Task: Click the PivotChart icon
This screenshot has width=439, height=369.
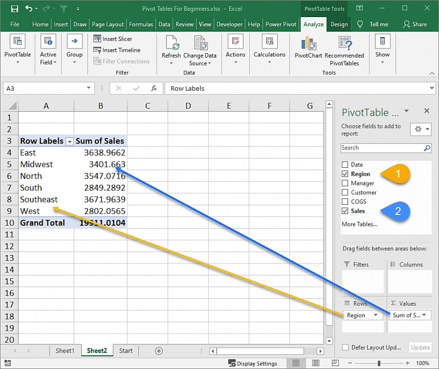Action: (x=309, y=43)
